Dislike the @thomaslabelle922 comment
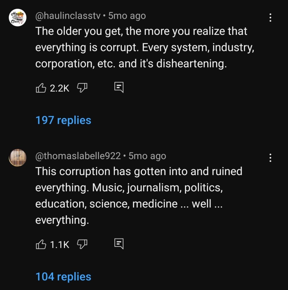 pyautogui.click(x=82, y=244)
